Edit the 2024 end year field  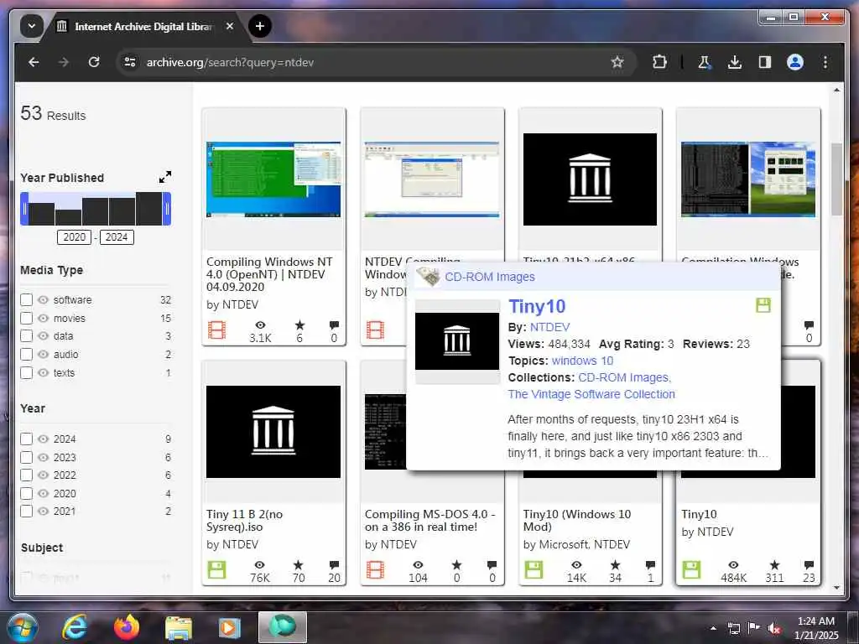[117, 237]
